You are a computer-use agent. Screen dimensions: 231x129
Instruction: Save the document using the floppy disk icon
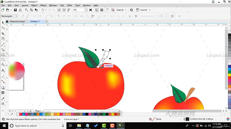coord(15,10)
